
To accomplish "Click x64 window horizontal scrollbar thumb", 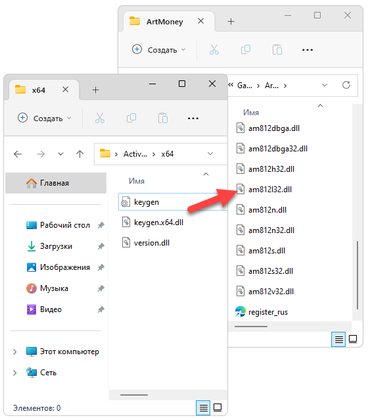I will click(134, 395).
